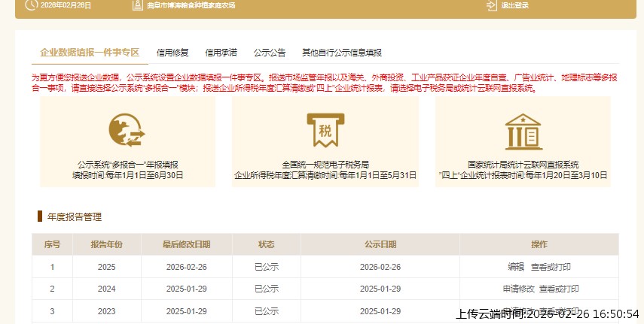Open the statistics bureau building icon

[523, 132]
